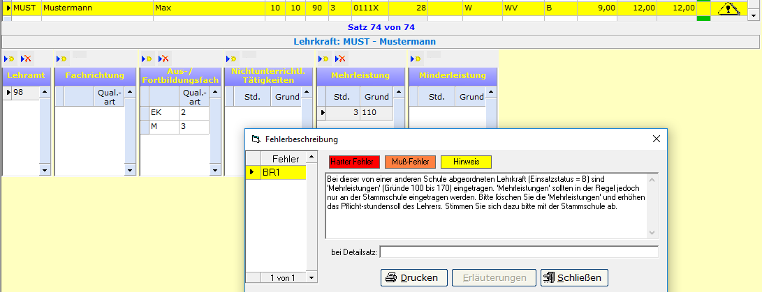Viewport: 762px width, 292px height.
Task: Select EK row in Aus-/Fortbildungsfach
Action: [164, 112]
